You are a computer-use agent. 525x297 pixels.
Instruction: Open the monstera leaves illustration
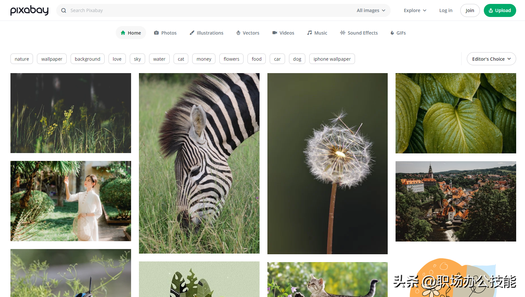click(199, 279)
